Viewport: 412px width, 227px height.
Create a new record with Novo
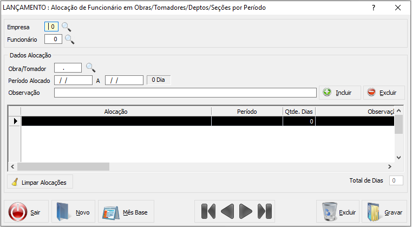[73, 211]
